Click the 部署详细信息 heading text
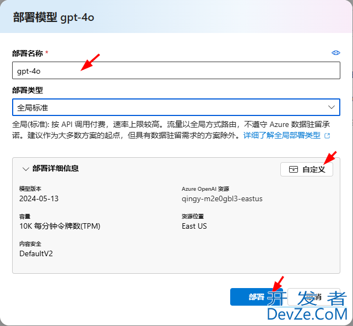Image resolution: width=353 pixels, height=326 pixels. (x=56, y=168)
